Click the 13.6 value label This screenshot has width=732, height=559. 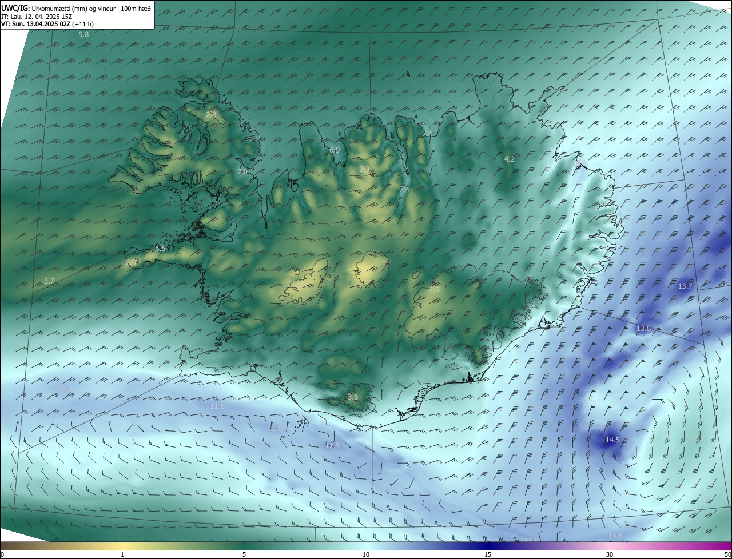644,329
